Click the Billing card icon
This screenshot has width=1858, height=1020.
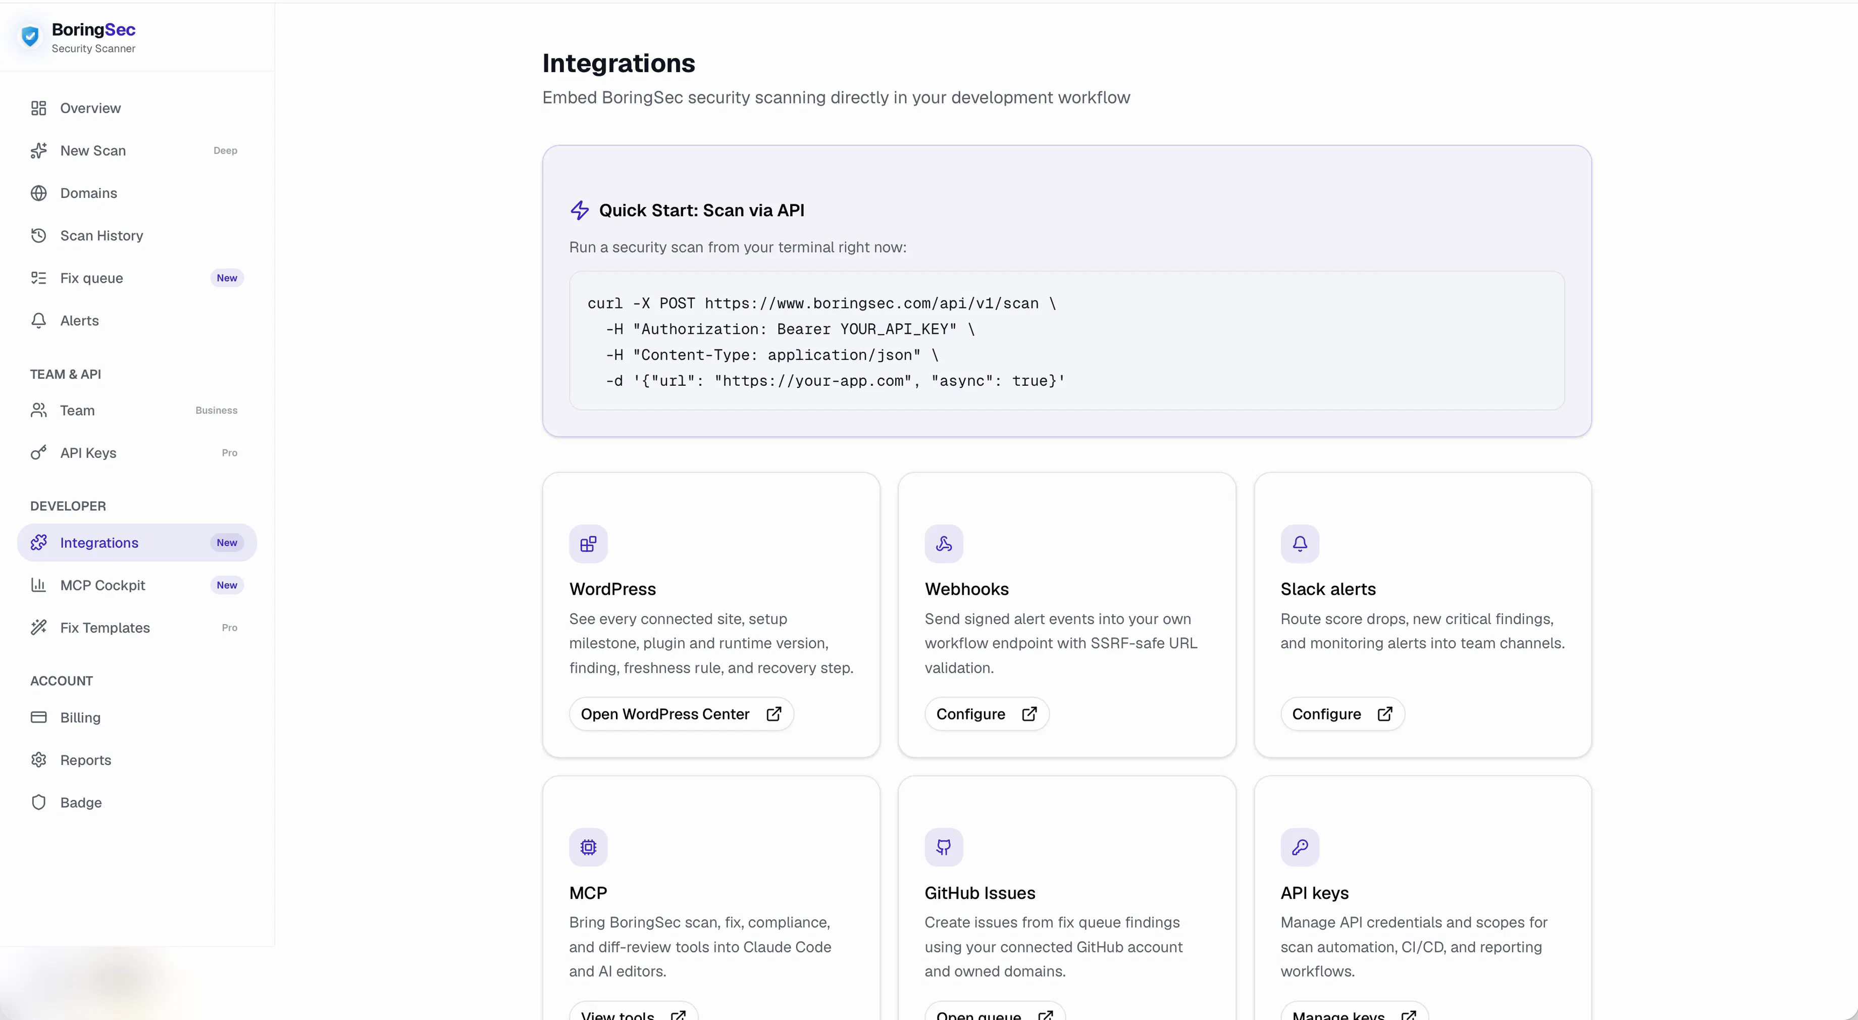point(39,718)
